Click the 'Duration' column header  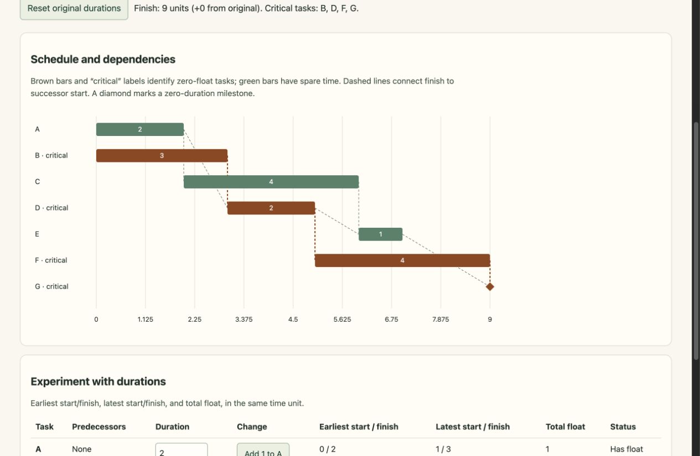click(172, 427)
